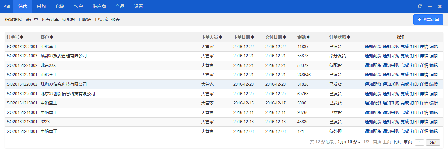The width and height of the screenshot is (448, 151).
Task: Sort by 金额 column sort icon
Action: (308, 37)
